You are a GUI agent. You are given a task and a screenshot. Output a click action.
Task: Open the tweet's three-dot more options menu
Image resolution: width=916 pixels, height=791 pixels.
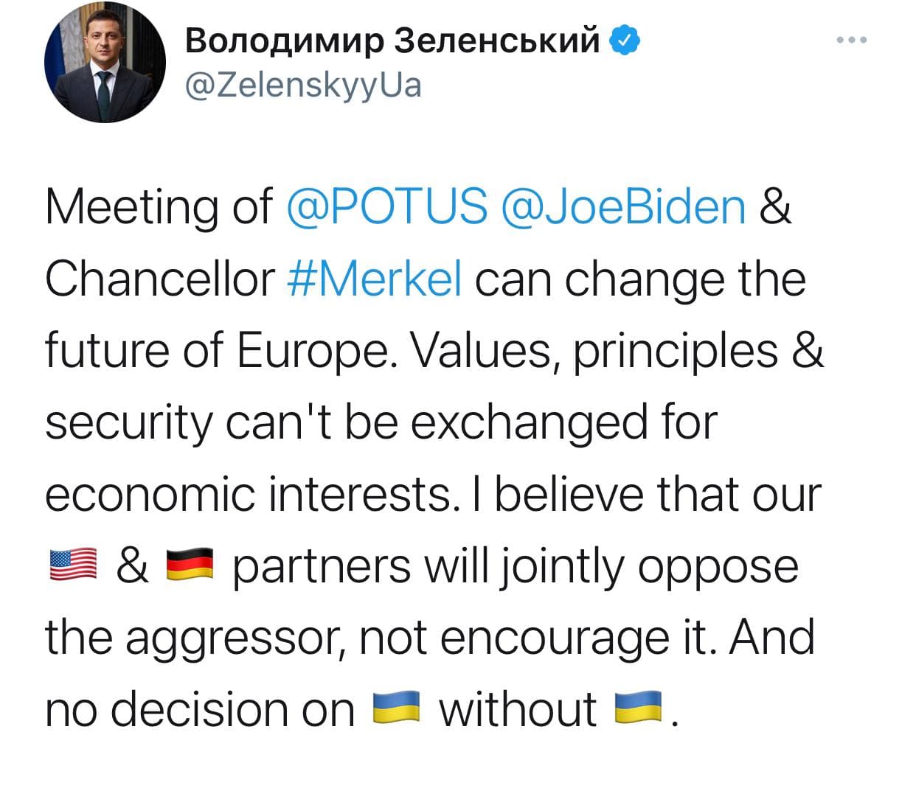[853, 41]
